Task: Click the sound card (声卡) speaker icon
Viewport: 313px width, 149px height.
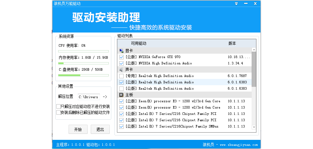Action: click(x=121, y=69)
